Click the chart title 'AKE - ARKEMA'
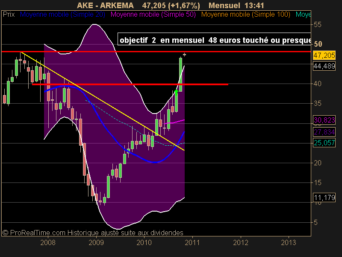342x257 pixels. click(x=105, y=5)
